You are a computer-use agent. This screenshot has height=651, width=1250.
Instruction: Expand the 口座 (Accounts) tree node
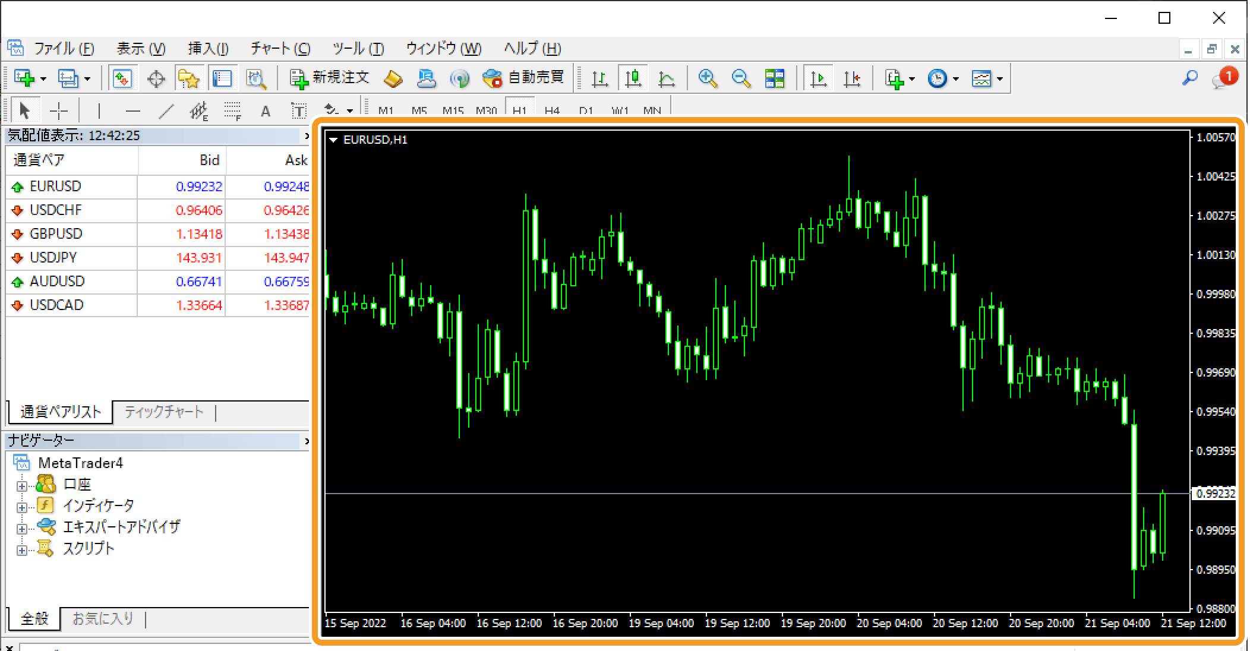click(22, 486)
